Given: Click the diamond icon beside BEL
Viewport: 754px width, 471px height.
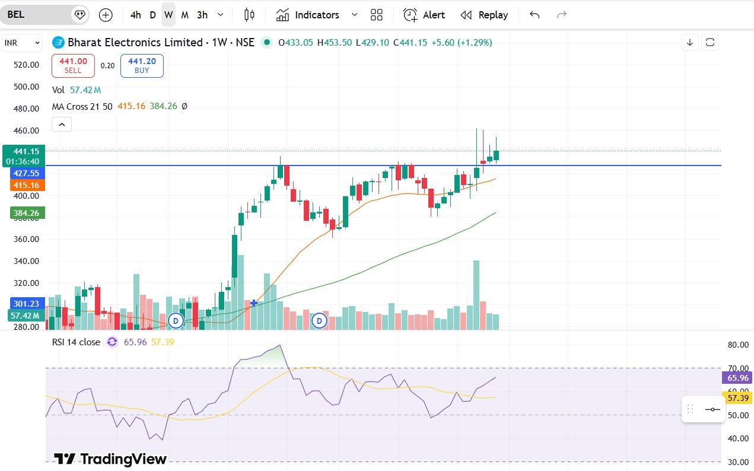Looking at the screenshot, I should click(79, 15).
